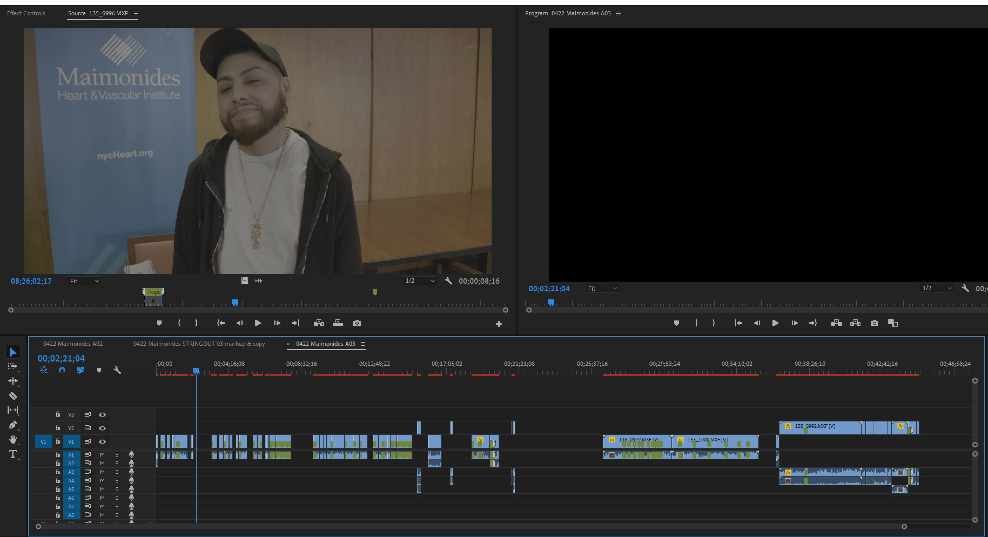
Task: Play the Program monitor
Action: [775, 323]
